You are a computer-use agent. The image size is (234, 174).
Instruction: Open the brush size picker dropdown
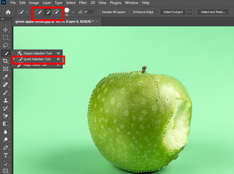point(73,12)
